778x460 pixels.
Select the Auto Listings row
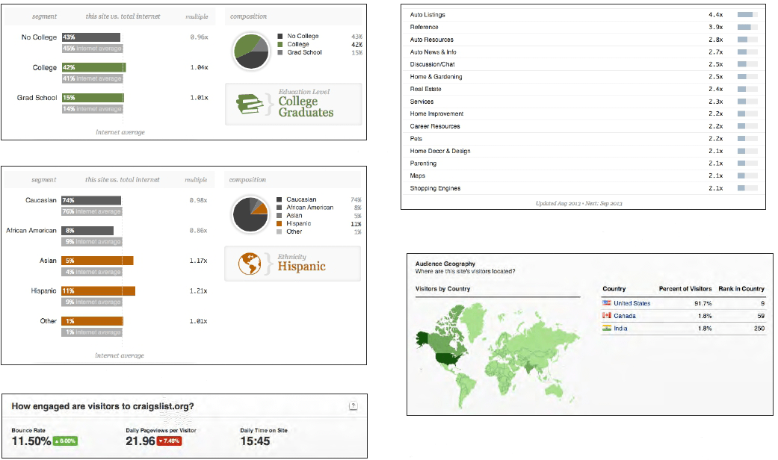point(584,15)
